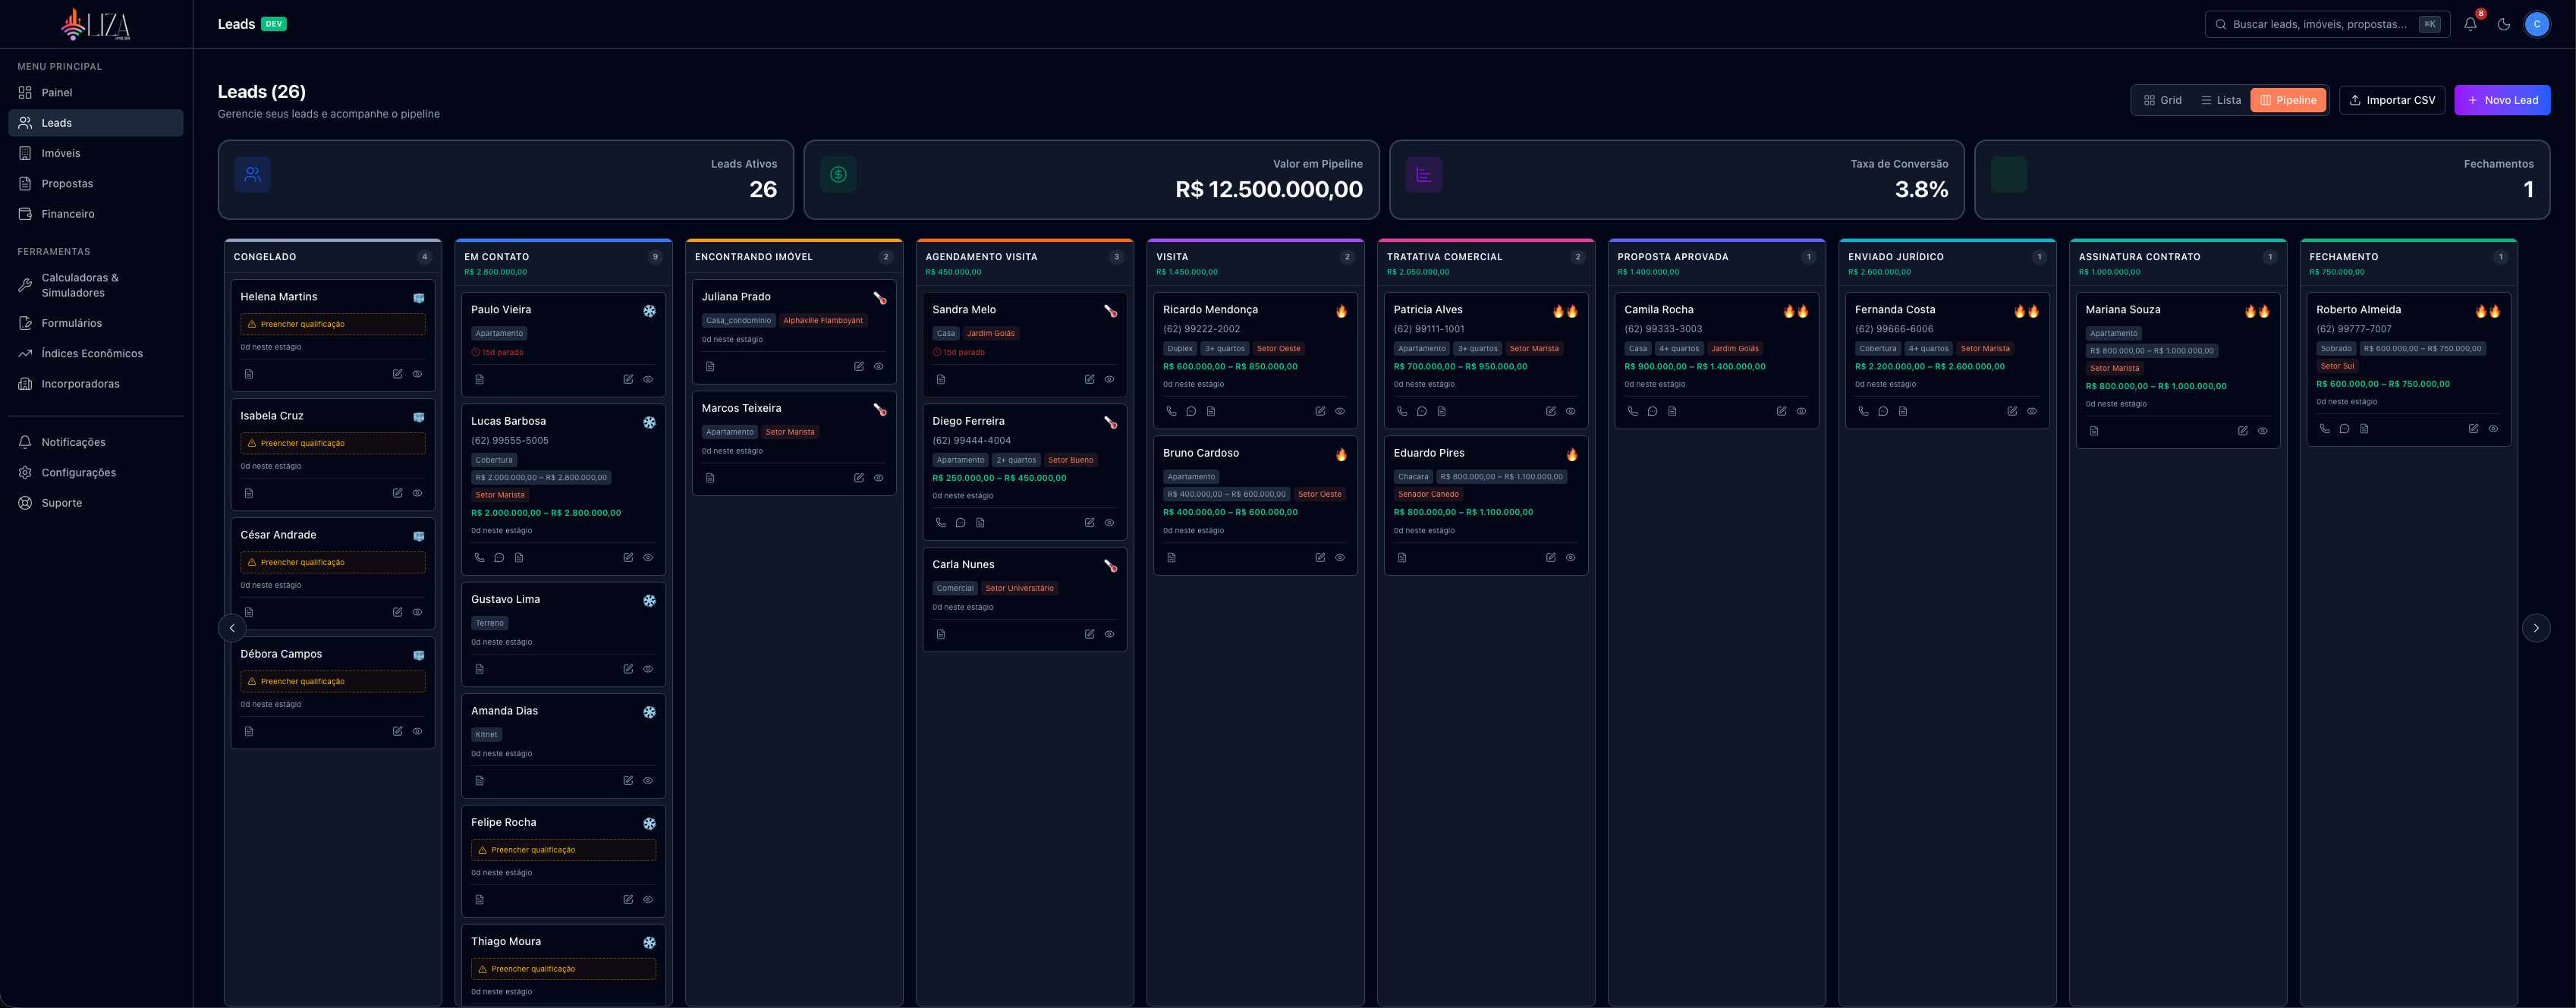Open Suporte page
The height and width of the screenshot is (1008, 2576).
[96, 503]
